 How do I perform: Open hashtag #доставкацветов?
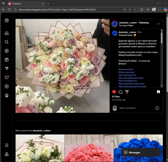(127, 75)
